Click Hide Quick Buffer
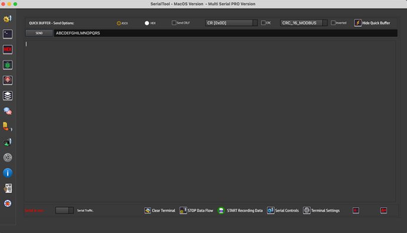Viewport: 407px width, 233px height. coord(372,23)
